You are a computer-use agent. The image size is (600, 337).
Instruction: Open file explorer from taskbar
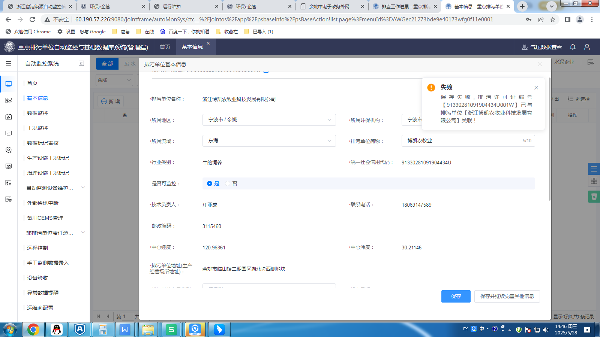click(x=148, y=330)
